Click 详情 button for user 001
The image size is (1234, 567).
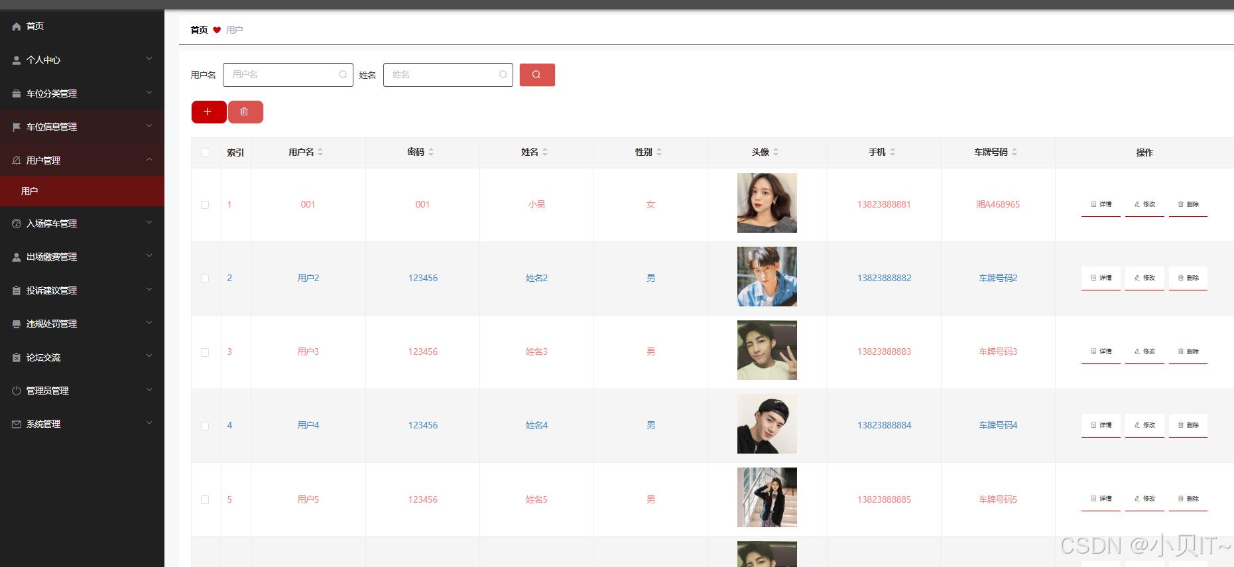(1101, 204)
